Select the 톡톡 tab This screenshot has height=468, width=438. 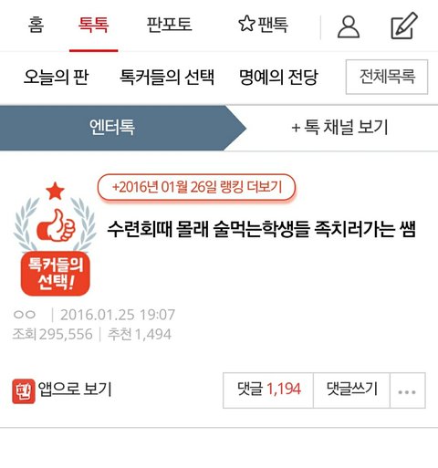tap(93, 25)
